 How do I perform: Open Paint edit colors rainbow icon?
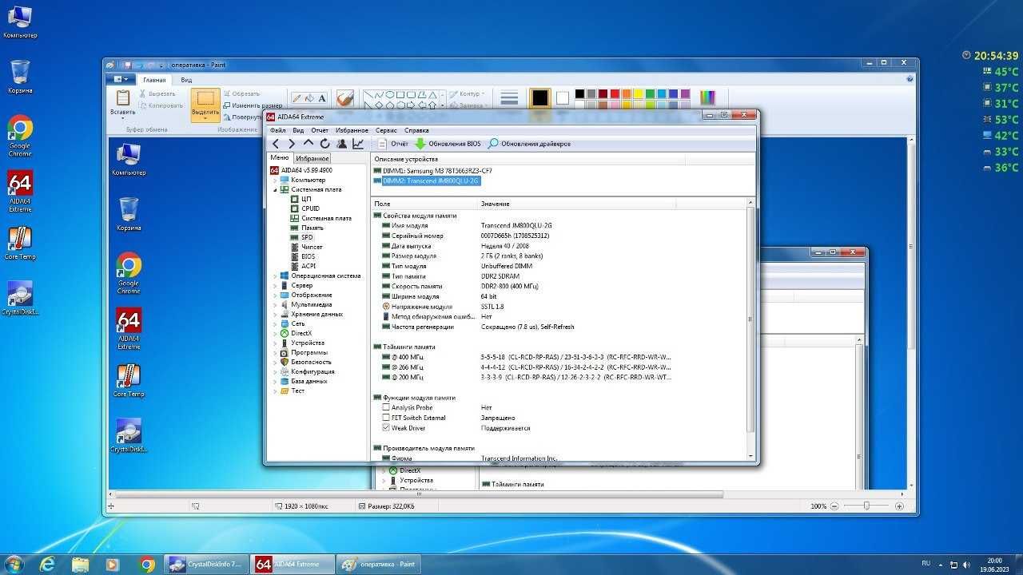[x=708, y=97]
